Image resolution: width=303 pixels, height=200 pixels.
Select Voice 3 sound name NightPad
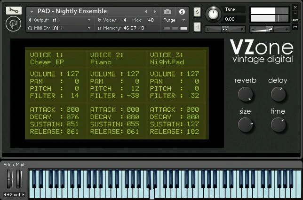coord(167,62)
